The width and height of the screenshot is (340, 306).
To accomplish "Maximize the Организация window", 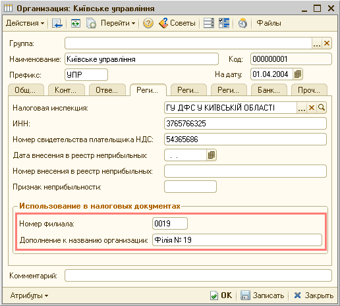I will pyautogui.click(x=317, y=9).
